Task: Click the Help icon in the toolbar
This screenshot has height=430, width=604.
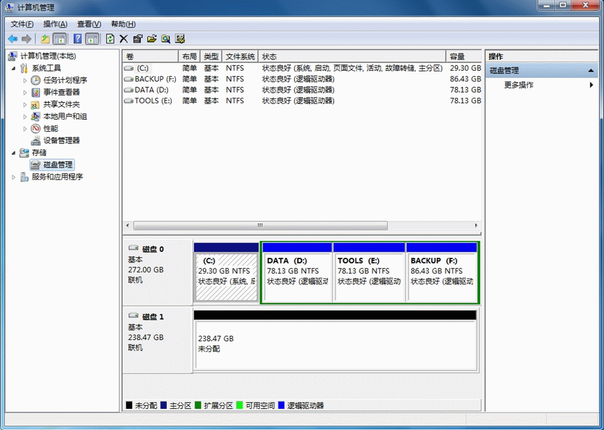Action: [77, 39]
